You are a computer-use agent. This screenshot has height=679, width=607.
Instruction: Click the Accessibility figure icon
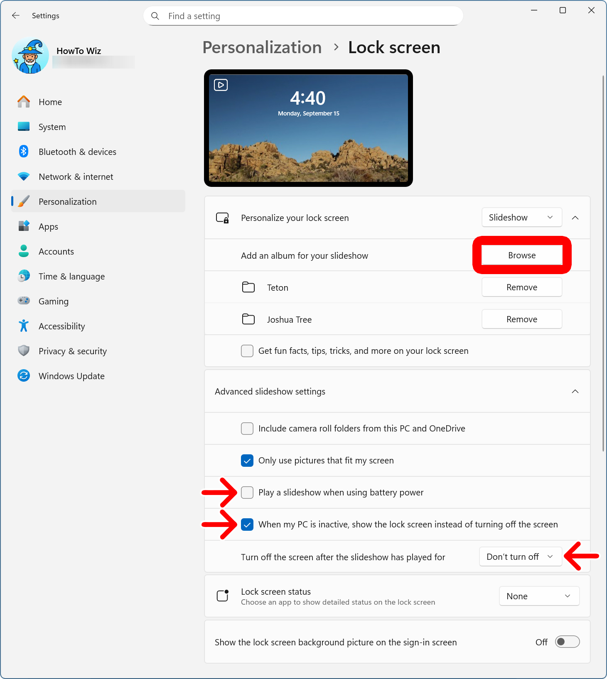[x=24, y=326]
